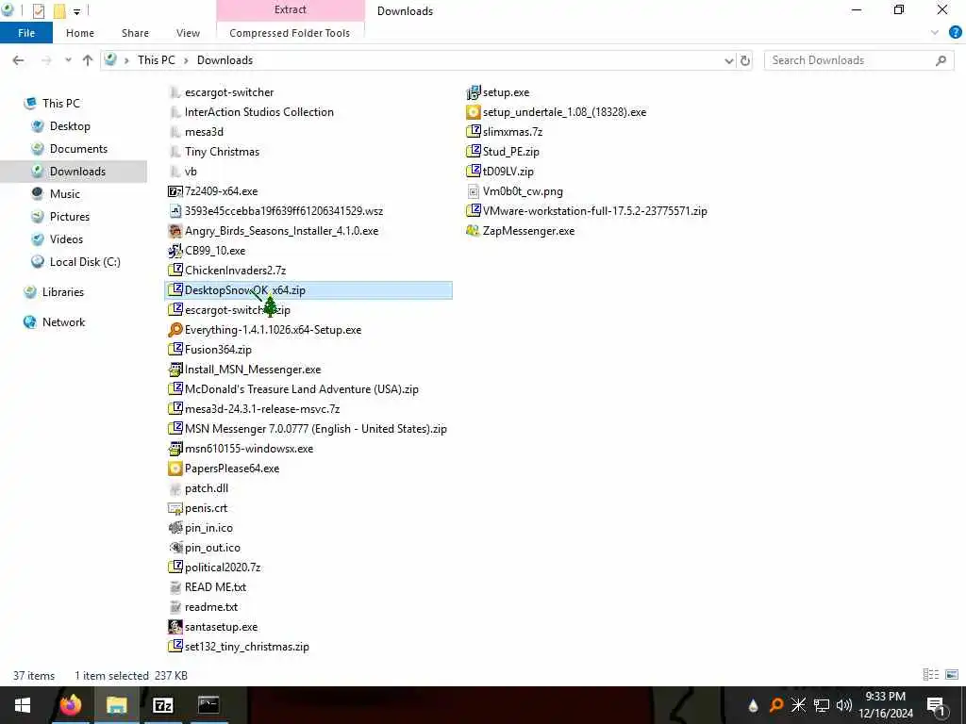Select Libraries in the navigation pane

click(63, 292)
